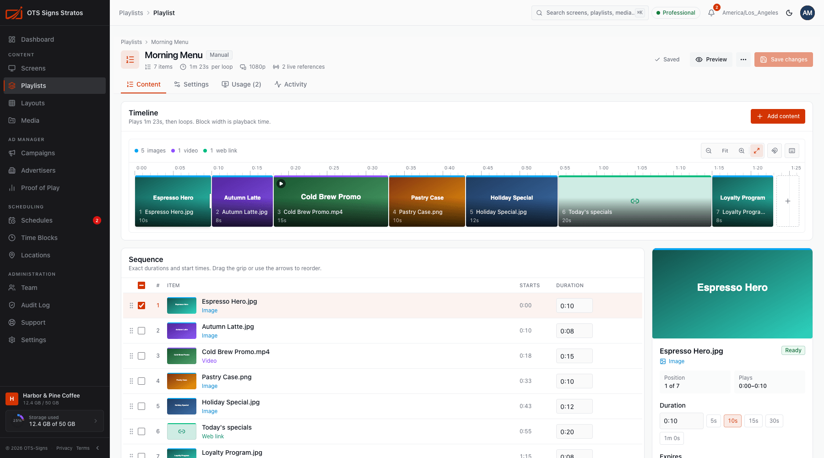Click the keyboard shortcuts icon in timeline toolbar
Screen dimensions: 824x458
[792, 151]
